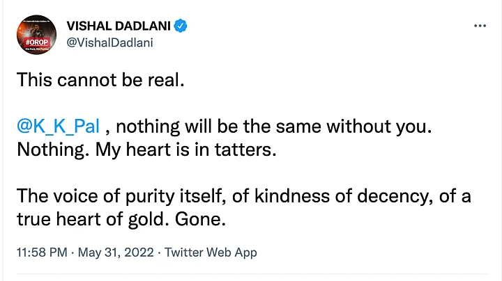This screenshot has height=281, width=502.
Task: Open the @VishalDadlani handle link
Action: (110, 42)
